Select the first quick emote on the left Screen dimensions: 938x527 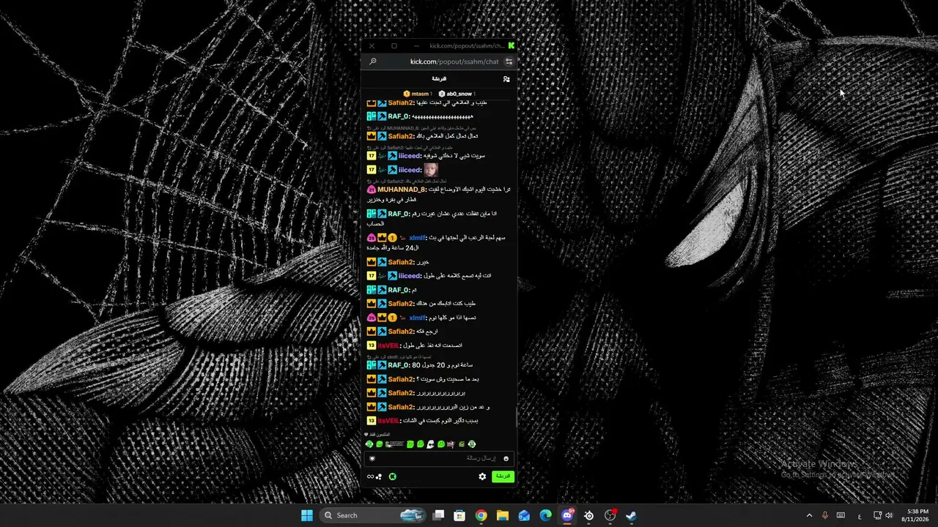coord(369,444)
